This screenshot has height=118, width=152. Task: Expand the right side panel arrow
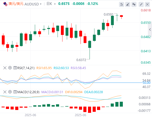click(150, 30)
